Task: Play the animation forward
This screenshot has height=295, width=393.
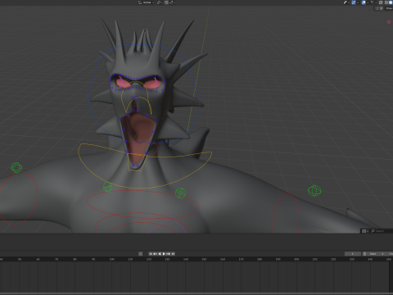Action: pos(164,254)
